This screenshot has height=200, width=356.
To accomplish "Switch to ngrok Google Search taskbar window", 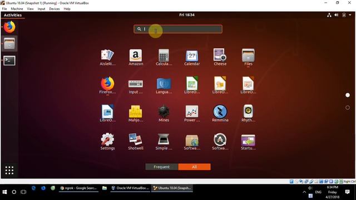I will [x=78, y=188].
